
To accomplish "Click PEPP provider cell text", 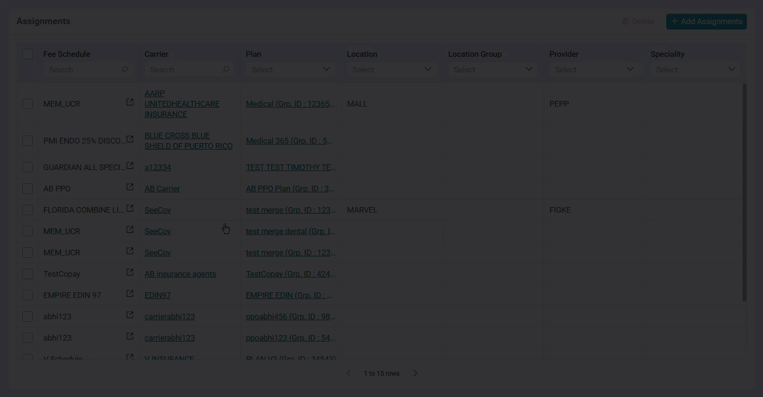I will [559, 104].
